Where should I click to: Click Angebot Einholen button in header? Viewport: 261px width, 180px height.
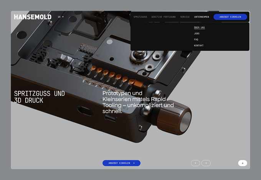pyautogui.click(x=230, y=17)
